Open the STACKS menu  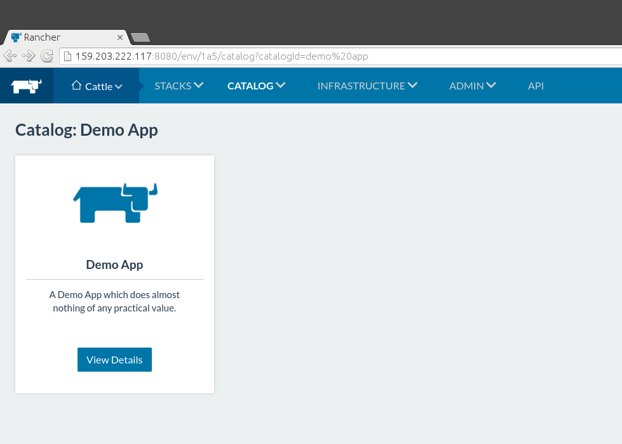[179, 86]
